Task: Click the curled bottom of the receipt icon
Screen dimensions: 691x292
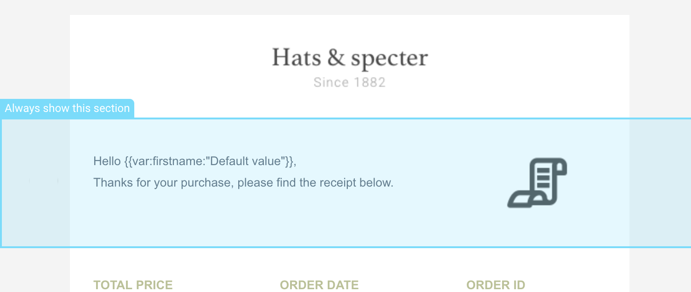Action: [x=520, y=200]
